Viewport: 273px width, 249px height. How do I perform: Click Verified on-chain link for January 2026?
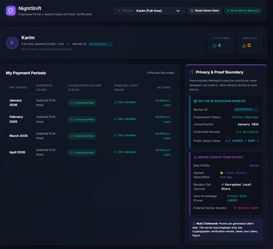[163, 103]
